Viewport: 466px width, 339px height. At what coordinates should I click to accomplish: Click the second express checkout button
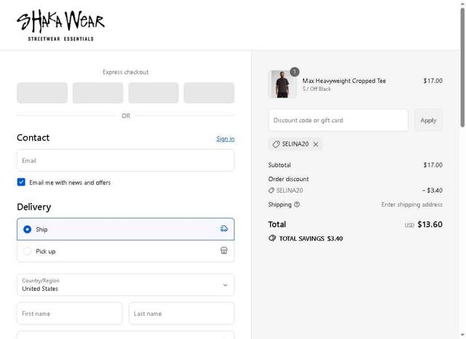pos(98,93)
